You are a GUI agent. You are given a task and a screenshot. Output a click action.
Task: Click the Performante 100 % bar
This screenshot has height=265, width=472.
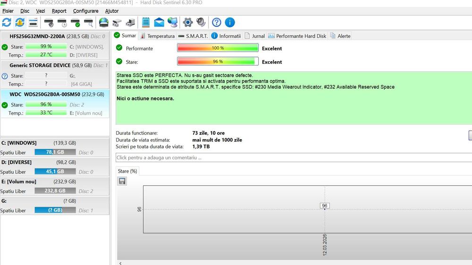(x=218, y=48)
